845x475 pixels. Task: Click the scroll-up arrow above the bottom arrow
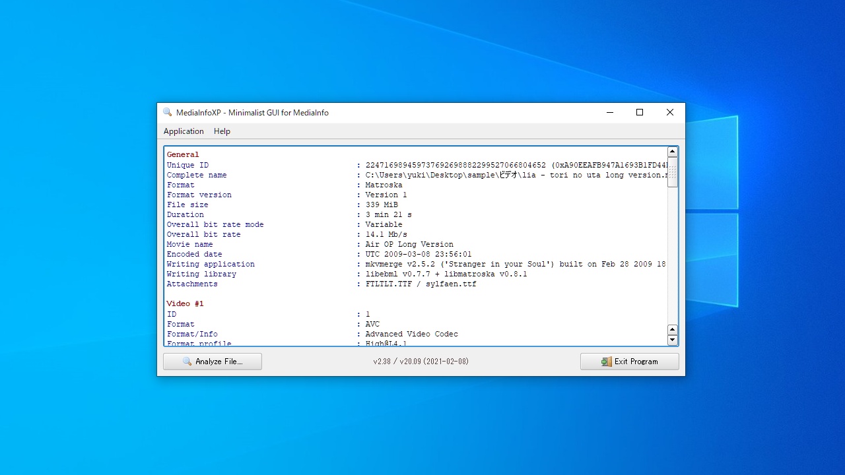(673, 330)
